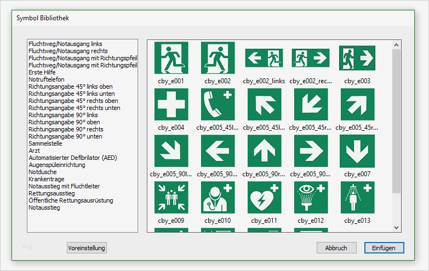Select the cby_e007 down arrow symbol
The width and height of the screenshot is (429, 271).
pyautogui.click(x=357, y=151)
